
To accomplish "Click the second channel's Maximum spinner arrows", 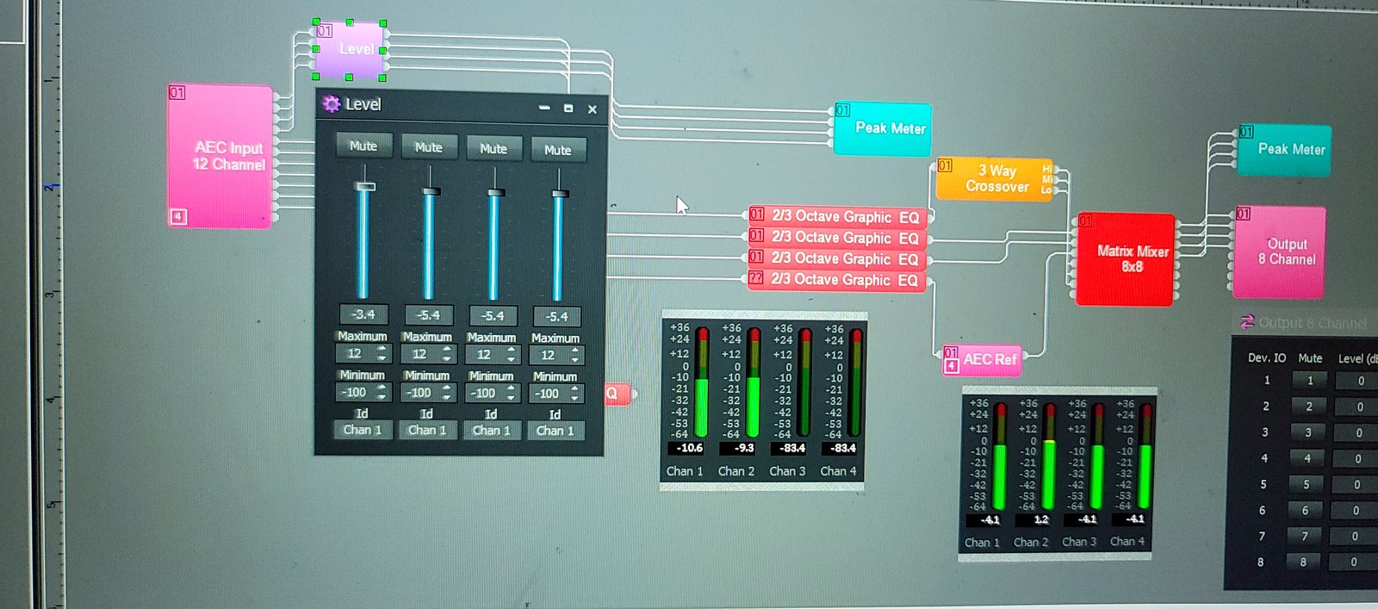I will point(447,354).
